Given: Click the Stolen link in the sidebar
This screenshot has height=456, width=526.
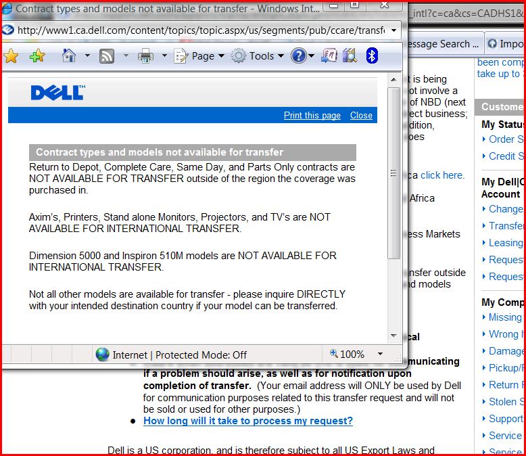Looking at the screenshot, I should [506, 402].
